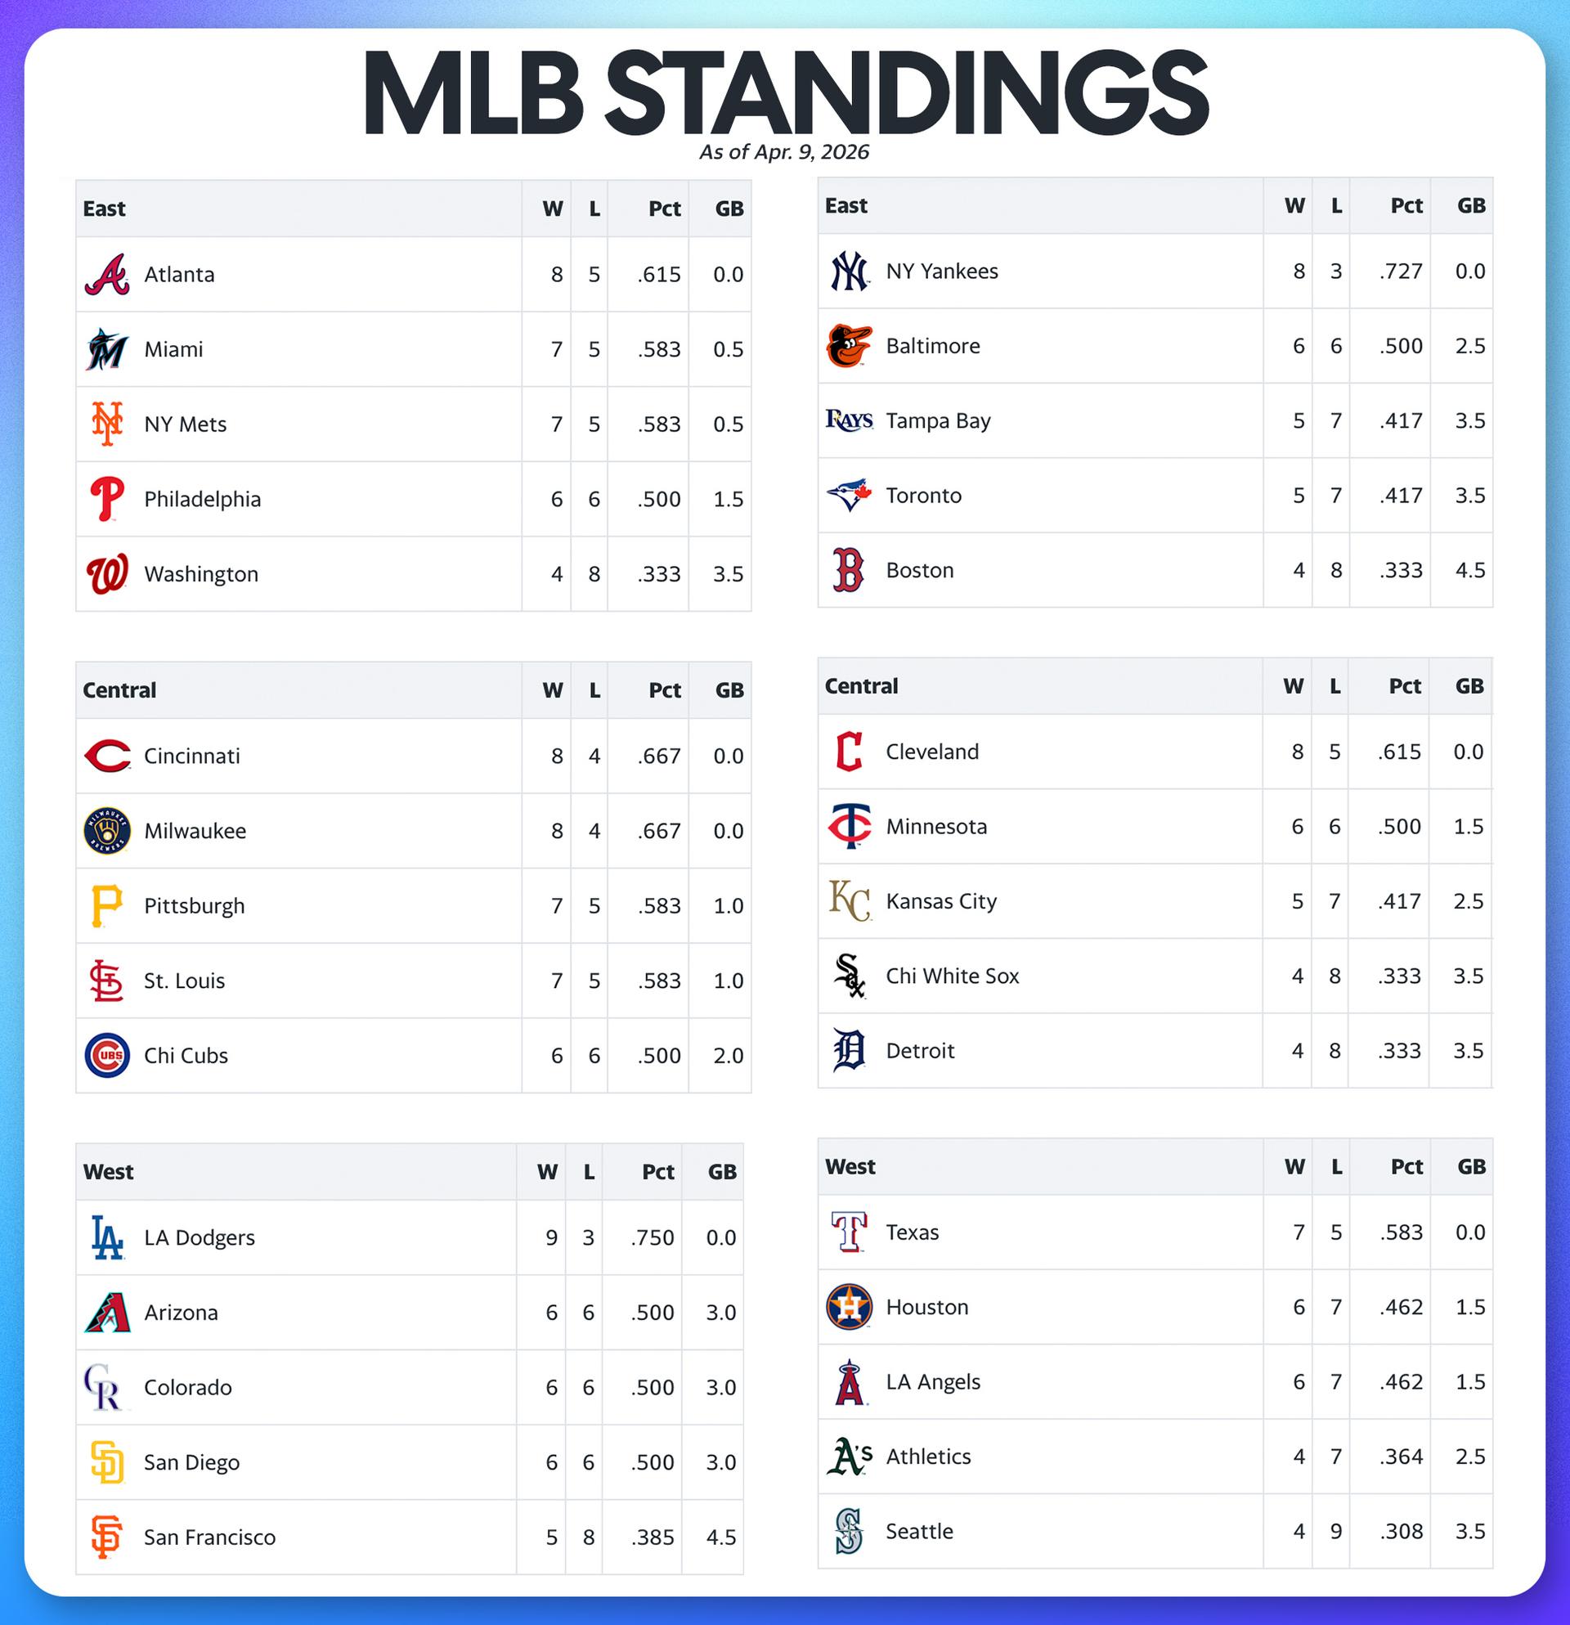Open the Philadelphia team name link

(x=202, y=499)
